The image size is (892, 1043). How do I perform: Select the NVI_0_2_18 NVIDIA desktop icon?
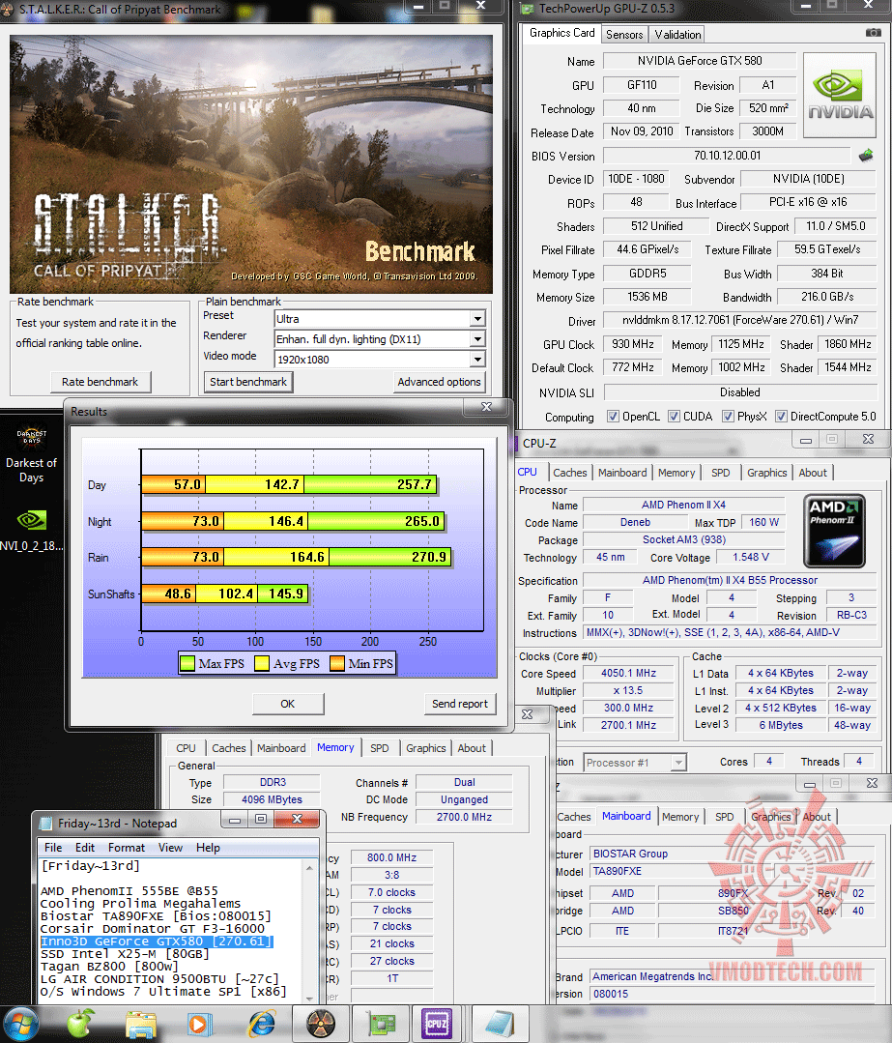pyautogui.click(x=31, y=530)
